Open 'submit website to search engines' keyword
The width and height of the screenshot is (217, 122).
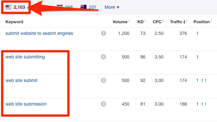[x=39, y=33]
